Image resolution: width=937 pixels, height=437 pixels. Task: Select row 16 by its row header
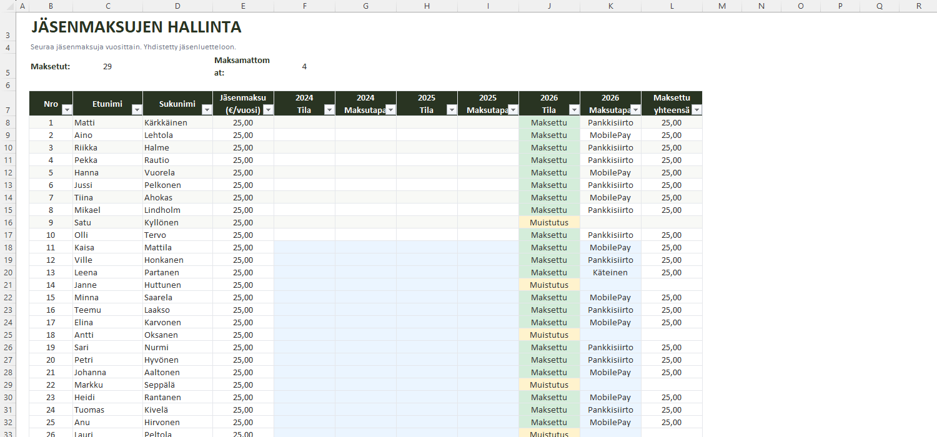pos(7,222)
